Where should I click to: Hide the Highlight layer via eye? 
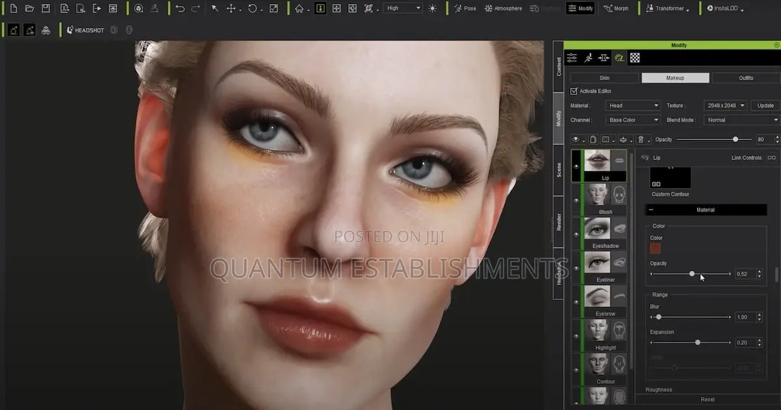click(576, 336)
